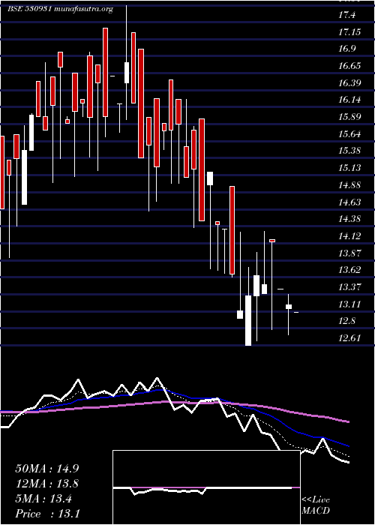Click the 17.15 price axis label
The height and width of the screenshot is (525, 375).
click(x=349, y=32)
